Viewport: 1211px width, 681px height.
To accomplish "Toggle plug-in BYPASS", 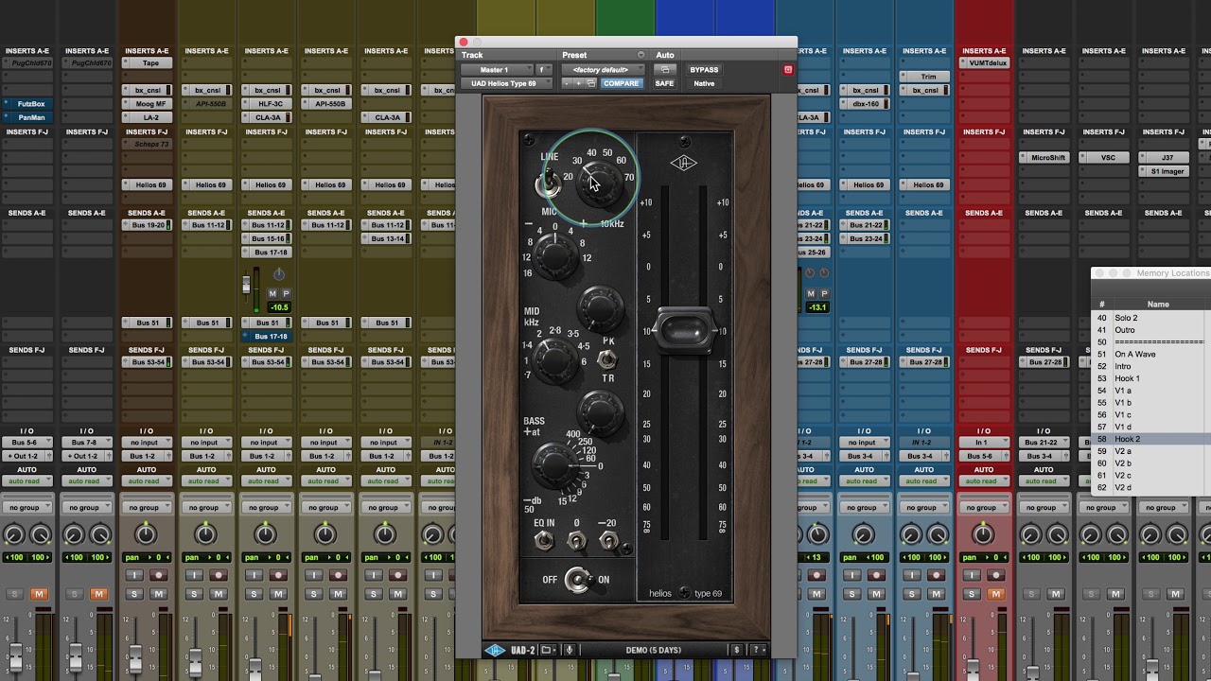I will (704, 70).
